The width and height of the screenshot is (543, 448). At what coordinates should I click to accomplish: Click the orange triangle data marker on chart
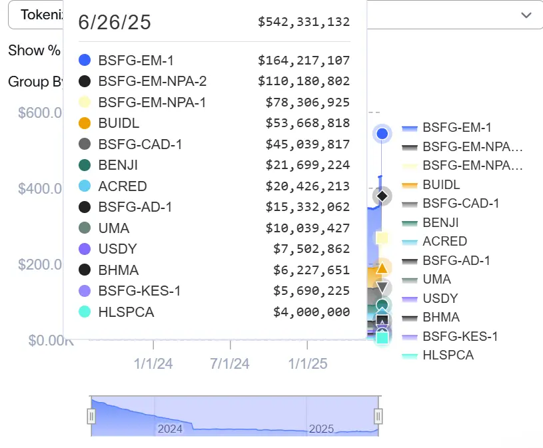pyautogui.click(x=382, y=268)
